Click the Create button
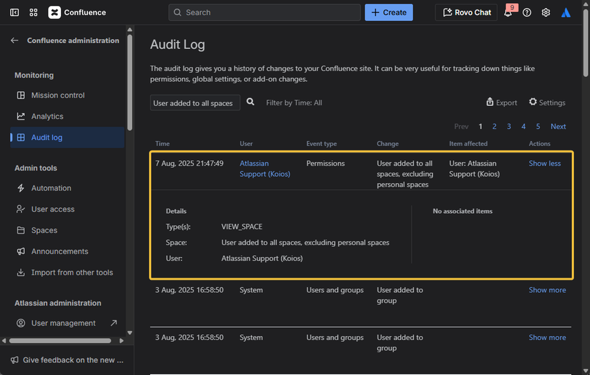The image size is (590, 375). click(x=388, y=12)
